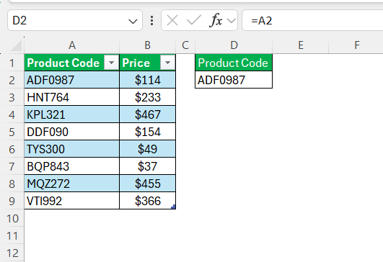
Task: Select cell containing BQP843
Action: pyautogui.click(x=72, y=166)
